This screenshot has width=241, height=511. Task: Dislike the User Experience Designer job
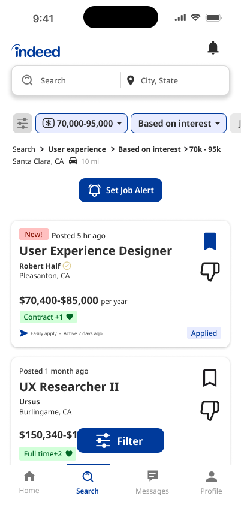[x=210, y=272]
